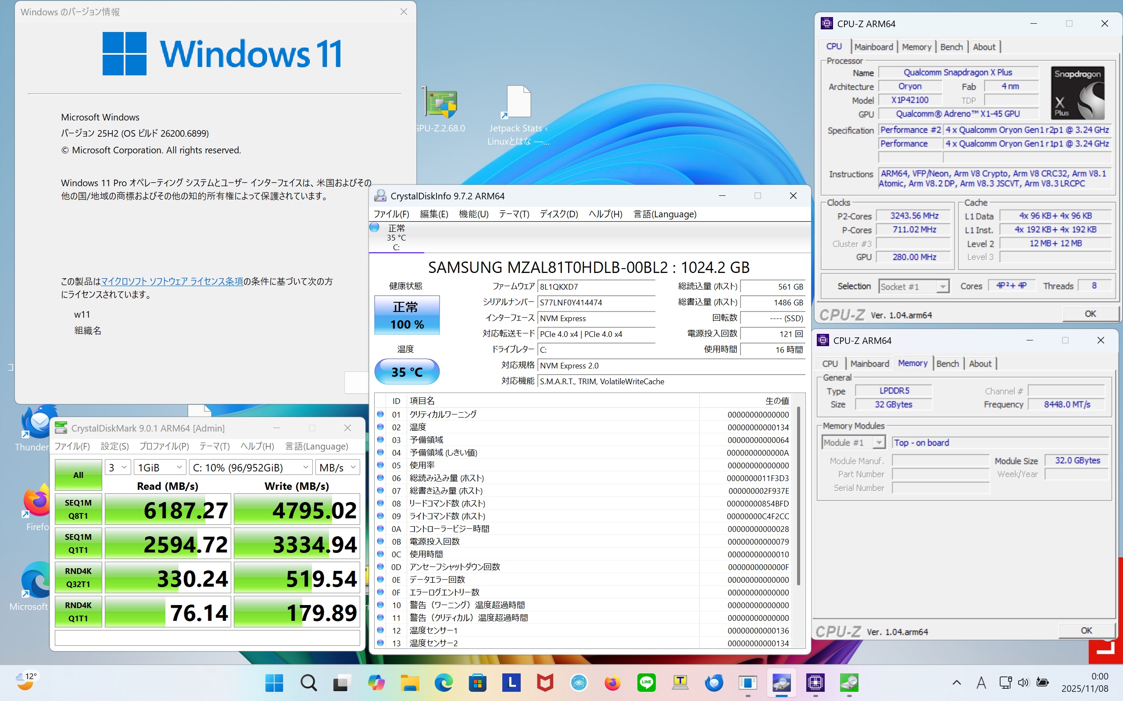The image size is (1123, 701).
Task: Open McAfee from the taskbar
Action: coord(545,683)
